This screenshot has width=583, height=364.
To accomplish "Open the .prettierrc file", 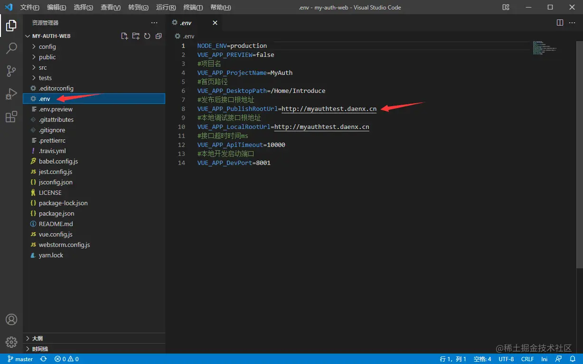I will 94,140.
